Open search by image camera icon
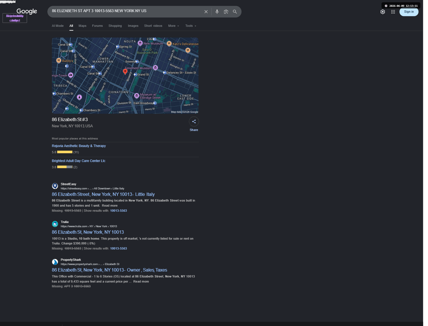This screenshot has width=428, height=326. click(226, 12)
